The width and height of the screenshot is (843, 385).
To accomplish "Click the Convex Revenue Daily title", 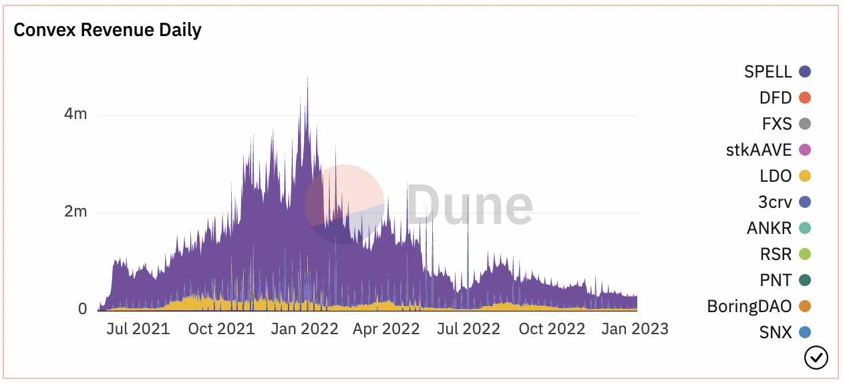I will pyautogui.click(x=108, y=30).
